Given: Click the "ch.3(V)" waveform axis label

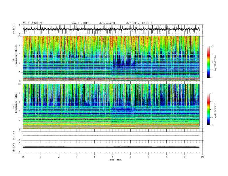Looking at the screenshot, I should click(14, 136).
